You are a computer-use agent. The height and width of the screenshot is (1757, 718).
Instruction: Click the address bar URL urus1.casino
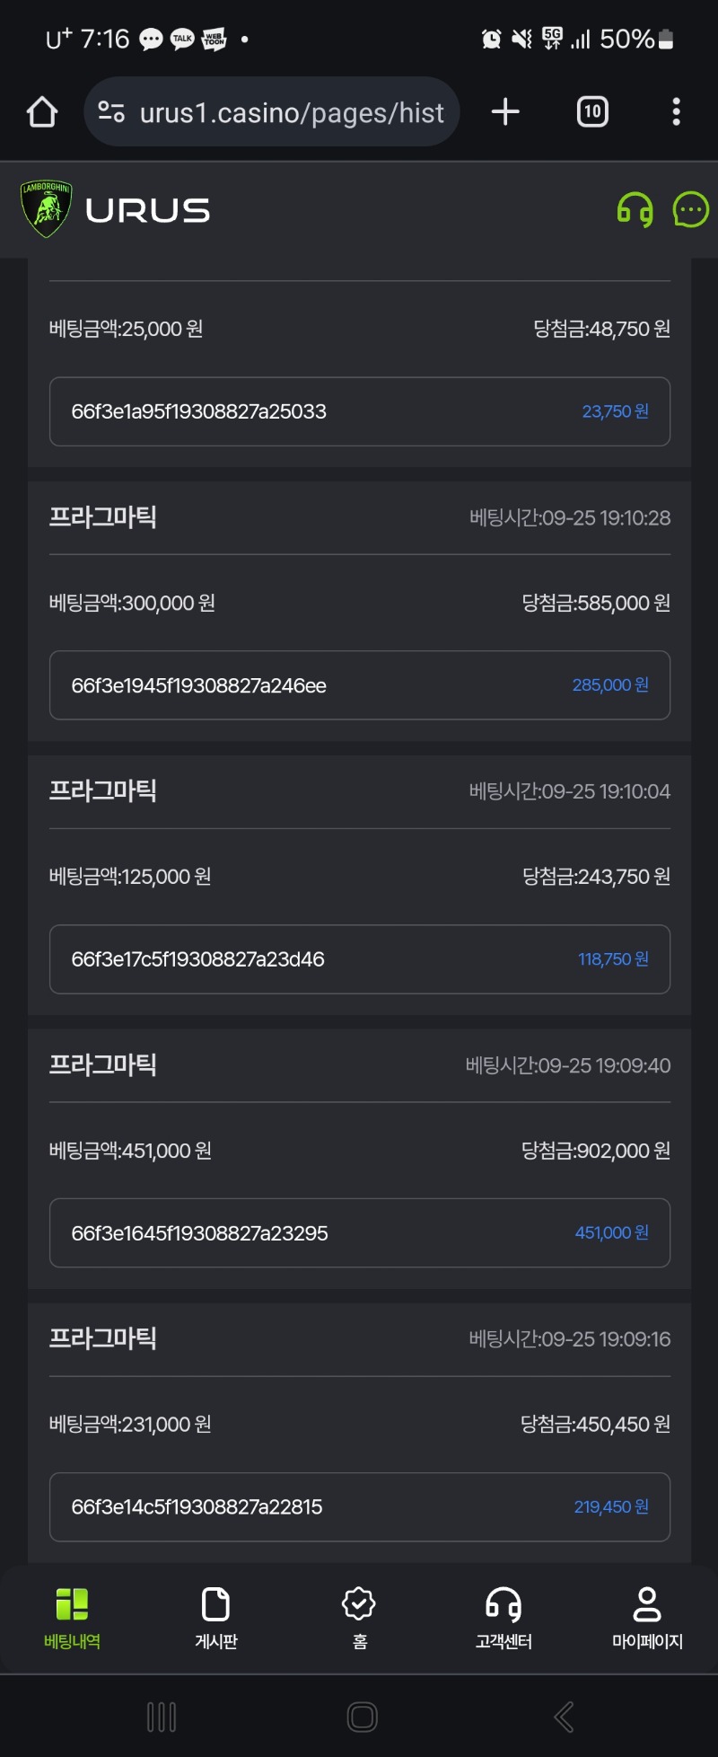(x=292, y=113)
